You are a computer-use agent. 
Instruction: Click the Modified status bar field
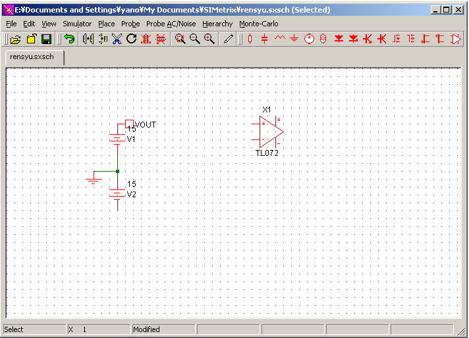[x=163, y=329]
